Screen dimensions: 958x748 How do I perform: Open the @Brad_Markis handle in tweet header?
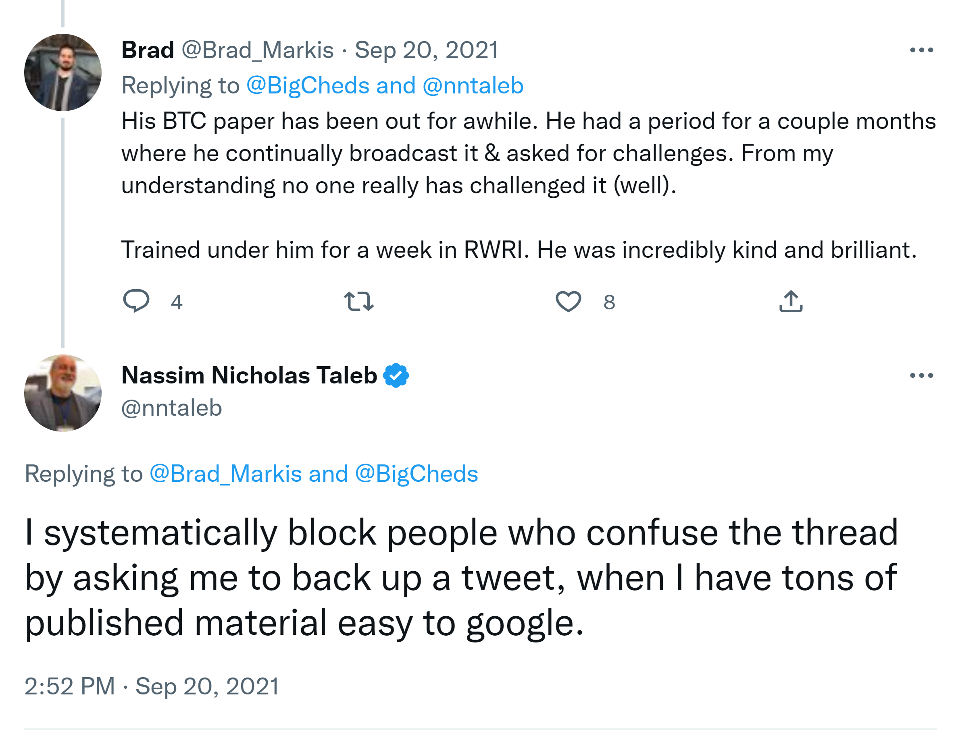point(258,50)
